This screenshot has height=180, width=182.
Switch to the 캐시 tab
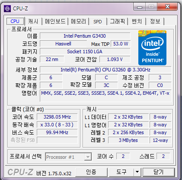click(x=33, y=22)
